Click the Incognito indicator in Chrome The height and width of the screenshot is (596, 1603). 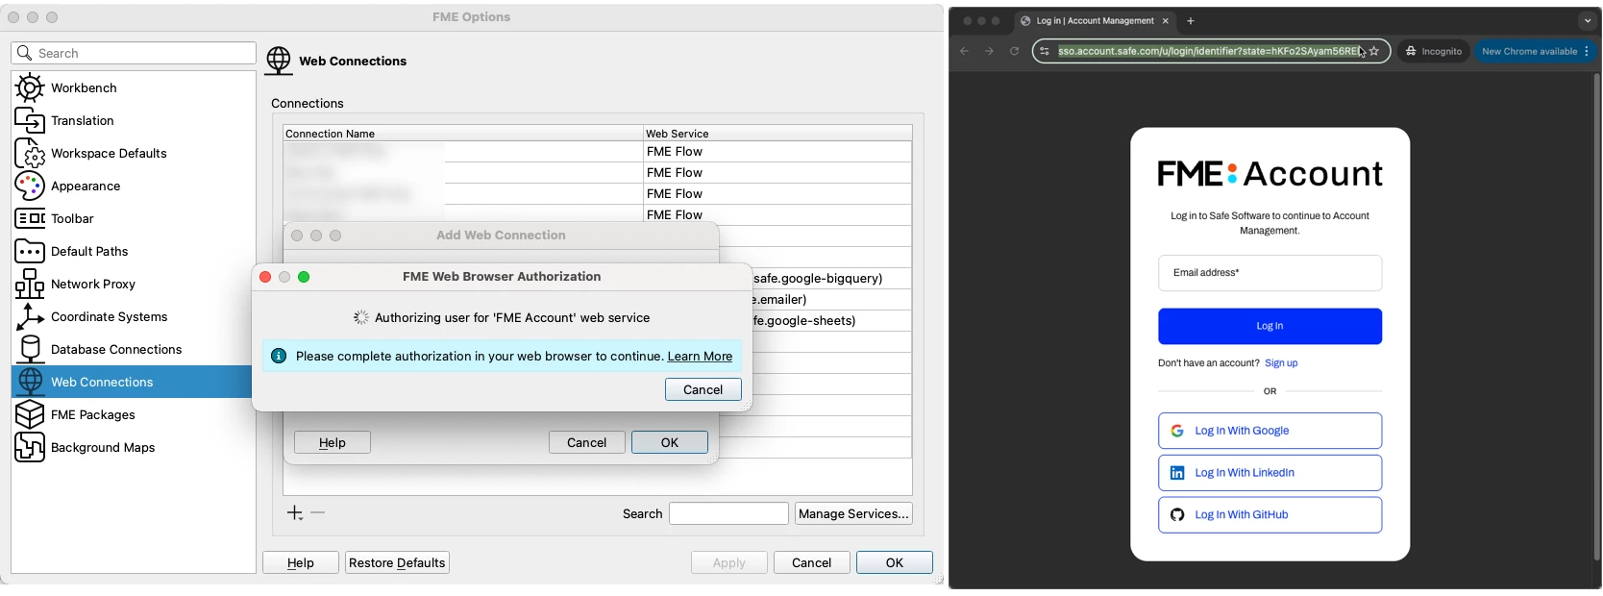(x=1433, y=51)
